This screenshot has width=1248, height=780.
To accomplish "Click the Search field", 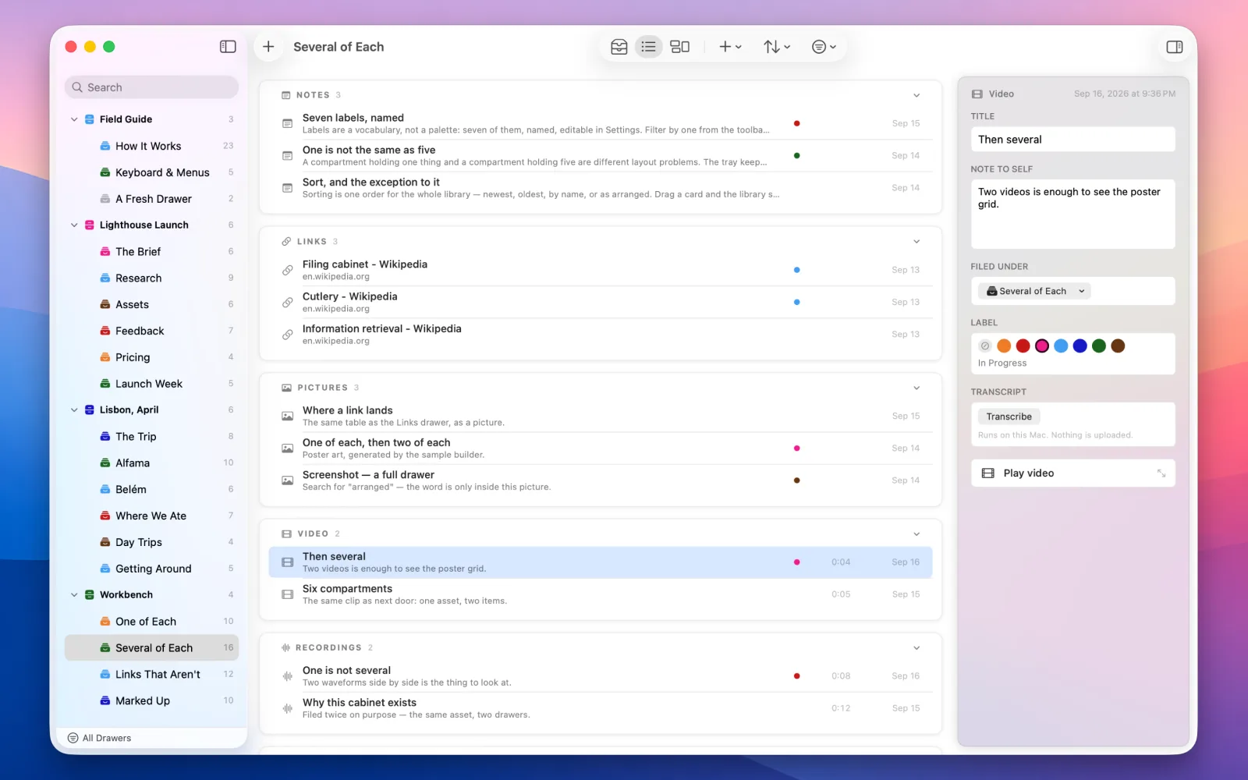I will point(151,87).
